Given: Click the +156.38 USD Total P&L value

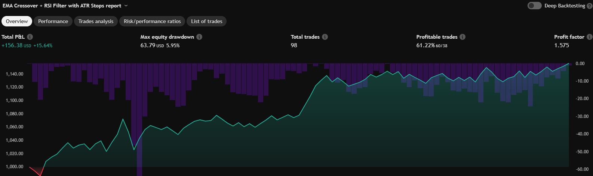Looking at the screenshot, I should click(x=16, y=45).
